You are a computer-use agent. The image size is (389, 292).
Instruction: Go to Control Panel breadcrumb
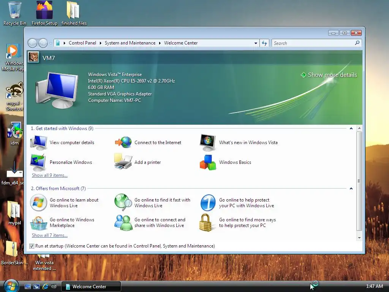82,43
